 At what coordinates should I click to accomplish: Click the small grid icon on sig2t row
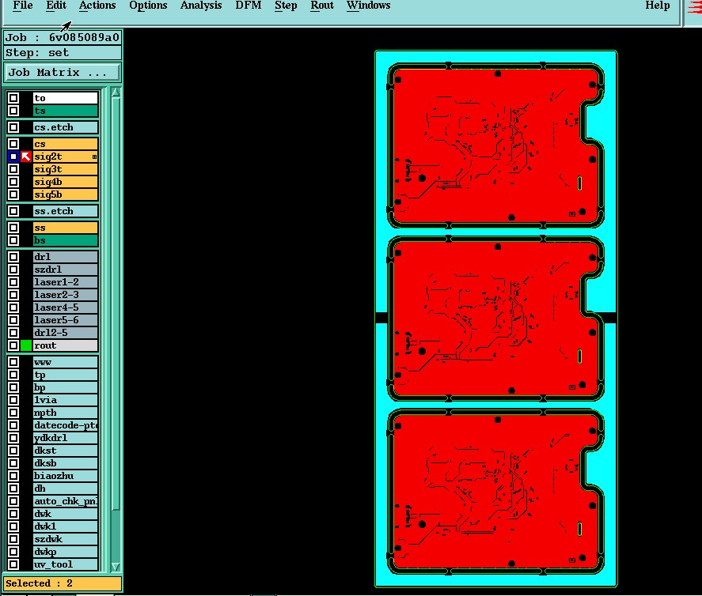pos(94,157)
